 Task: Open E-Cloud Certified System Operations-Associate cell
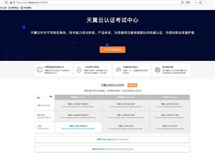coord(126,127)
